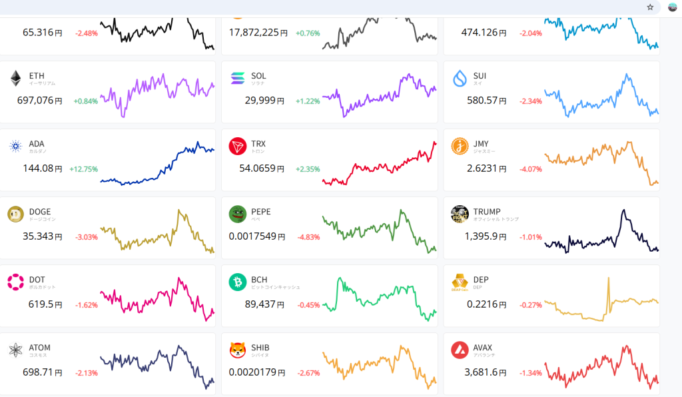
Task: Click the orange JMY Jasmy icon
Action: click(x=460, y=147)
